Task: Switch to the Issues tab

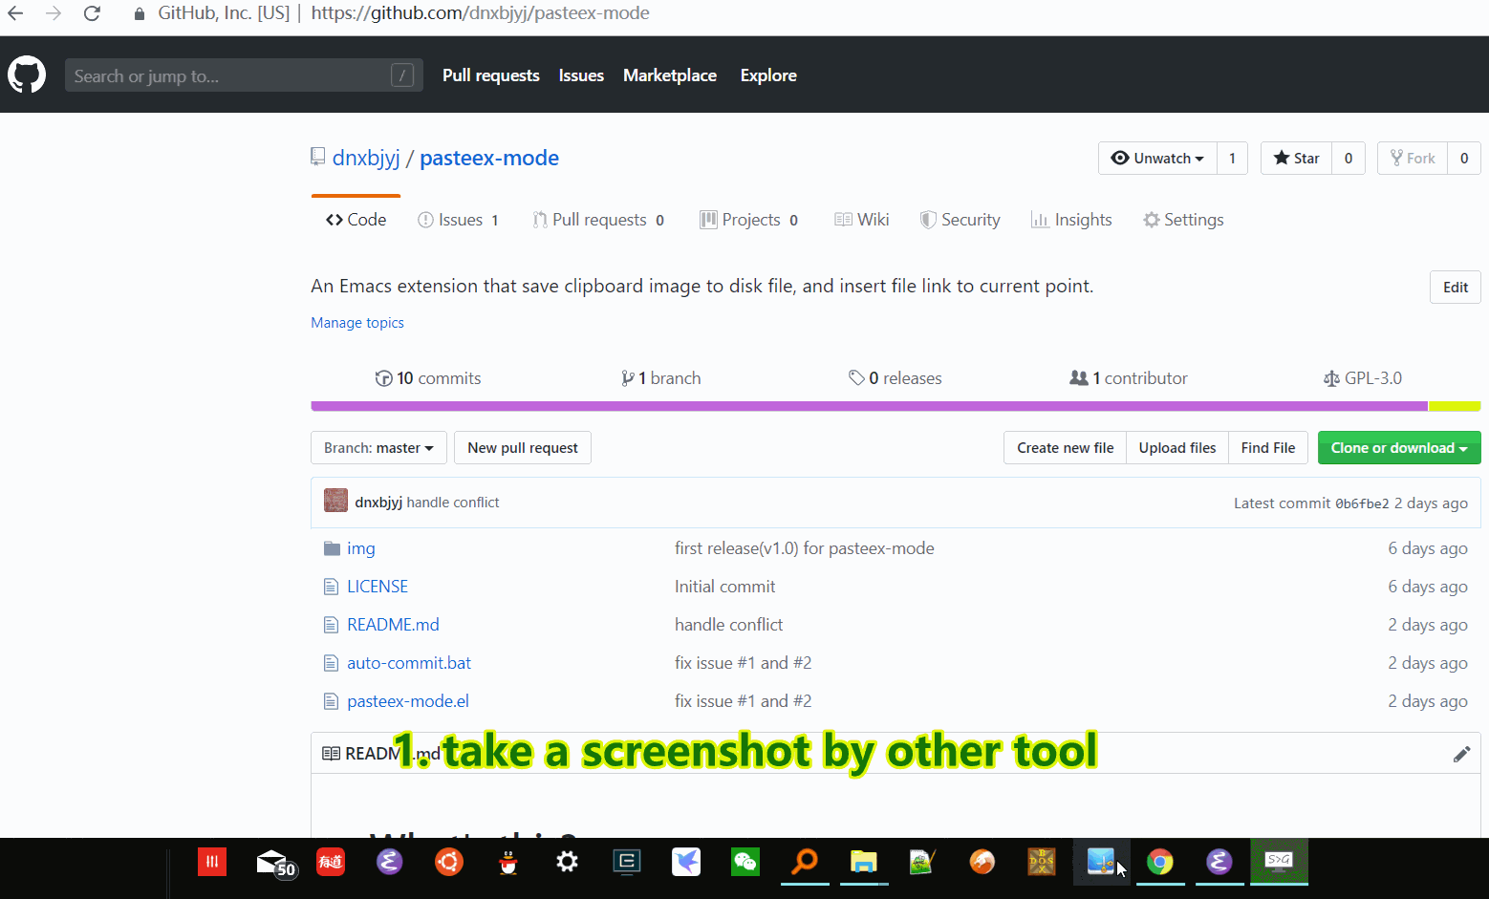Action: click(458, 220)
